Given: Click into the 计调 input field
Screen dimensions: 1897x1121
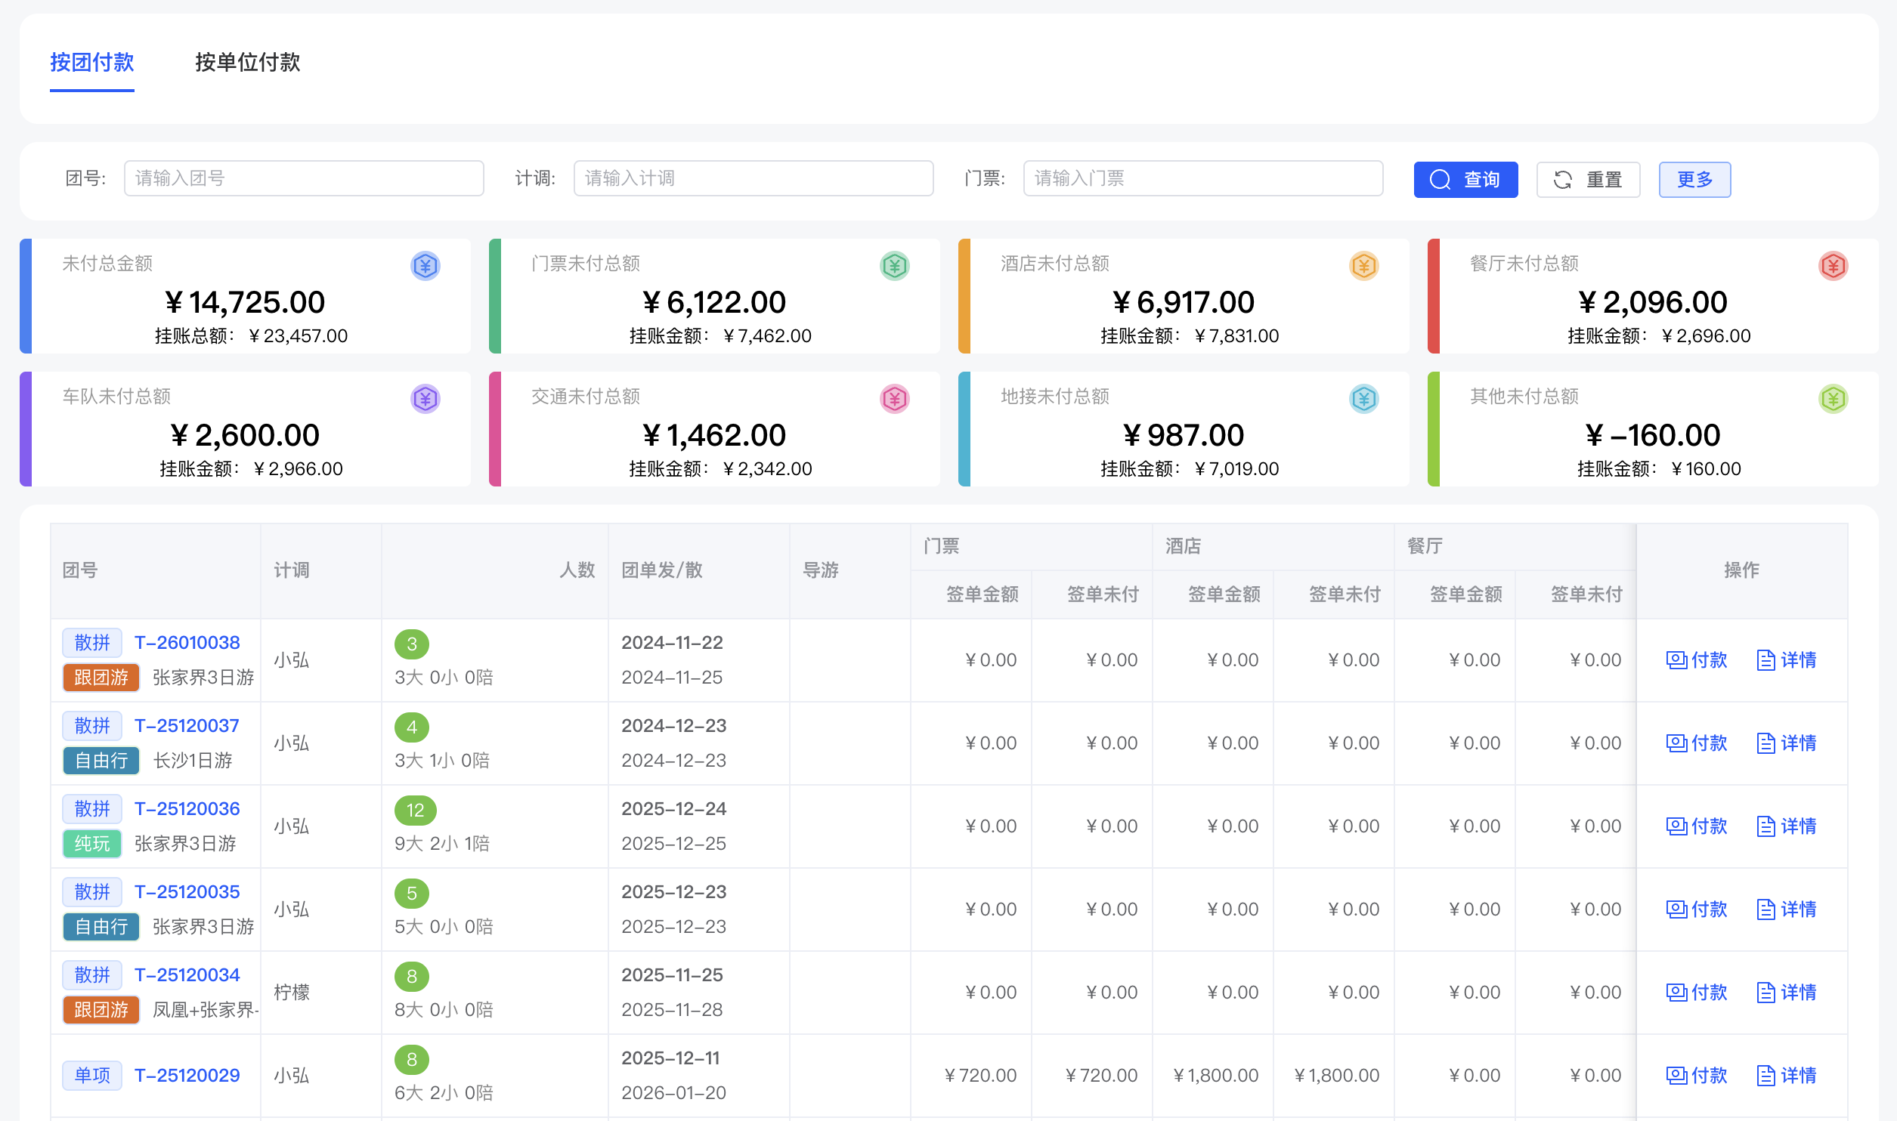Looking at the screenshot, I should tap(753, 178).
